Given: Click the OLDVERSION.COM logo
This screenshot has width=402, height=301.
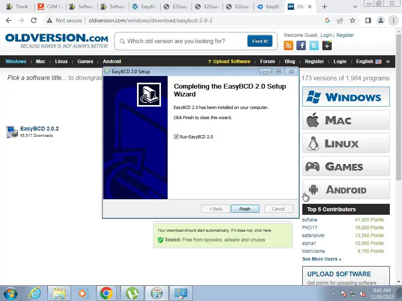Looking at the screenshot, I should pos(57,40).
